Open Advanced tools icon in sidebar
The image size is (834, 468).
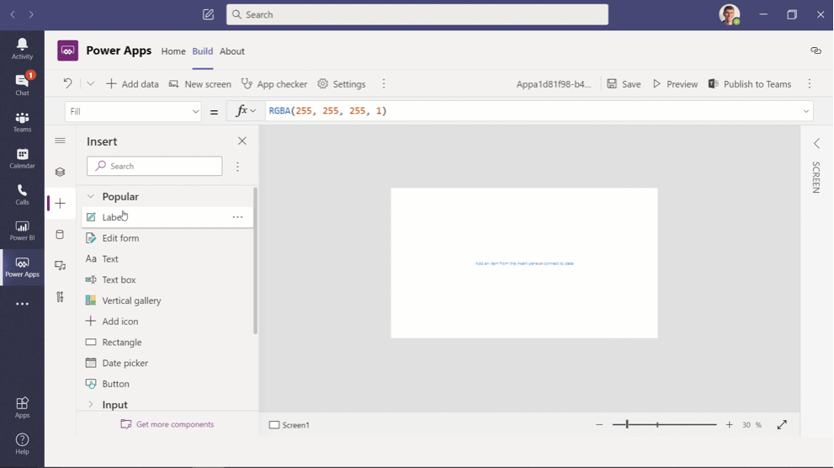click(x=60, y=297)
